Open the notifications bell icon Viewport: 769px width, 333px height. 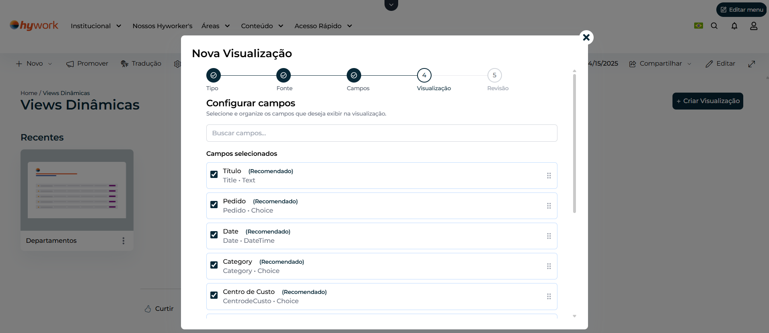[x=734, y=26]
